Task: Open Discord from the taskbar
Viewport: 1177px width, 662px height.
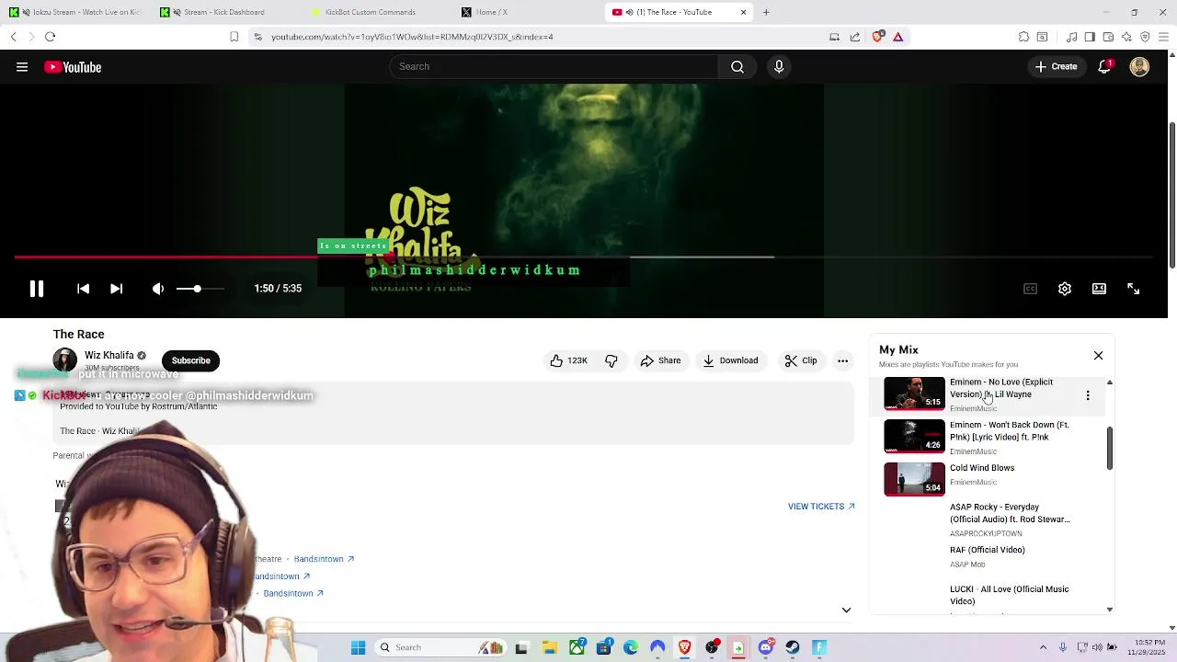Action: (766, 647)
